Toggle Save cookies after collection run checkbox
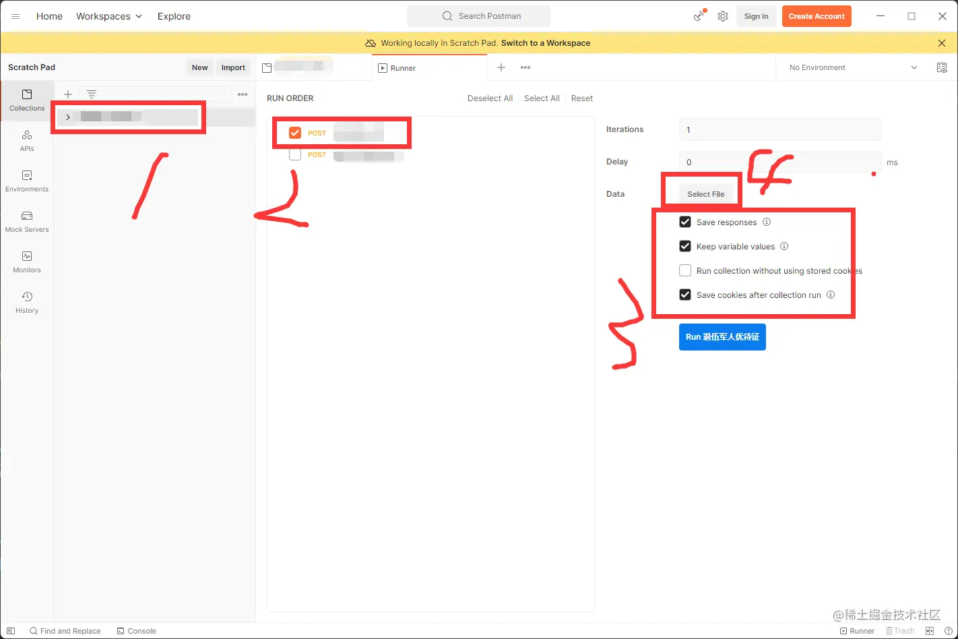Image resolution: width=958 pixels, height=639 pixels. tap(685, 295)
